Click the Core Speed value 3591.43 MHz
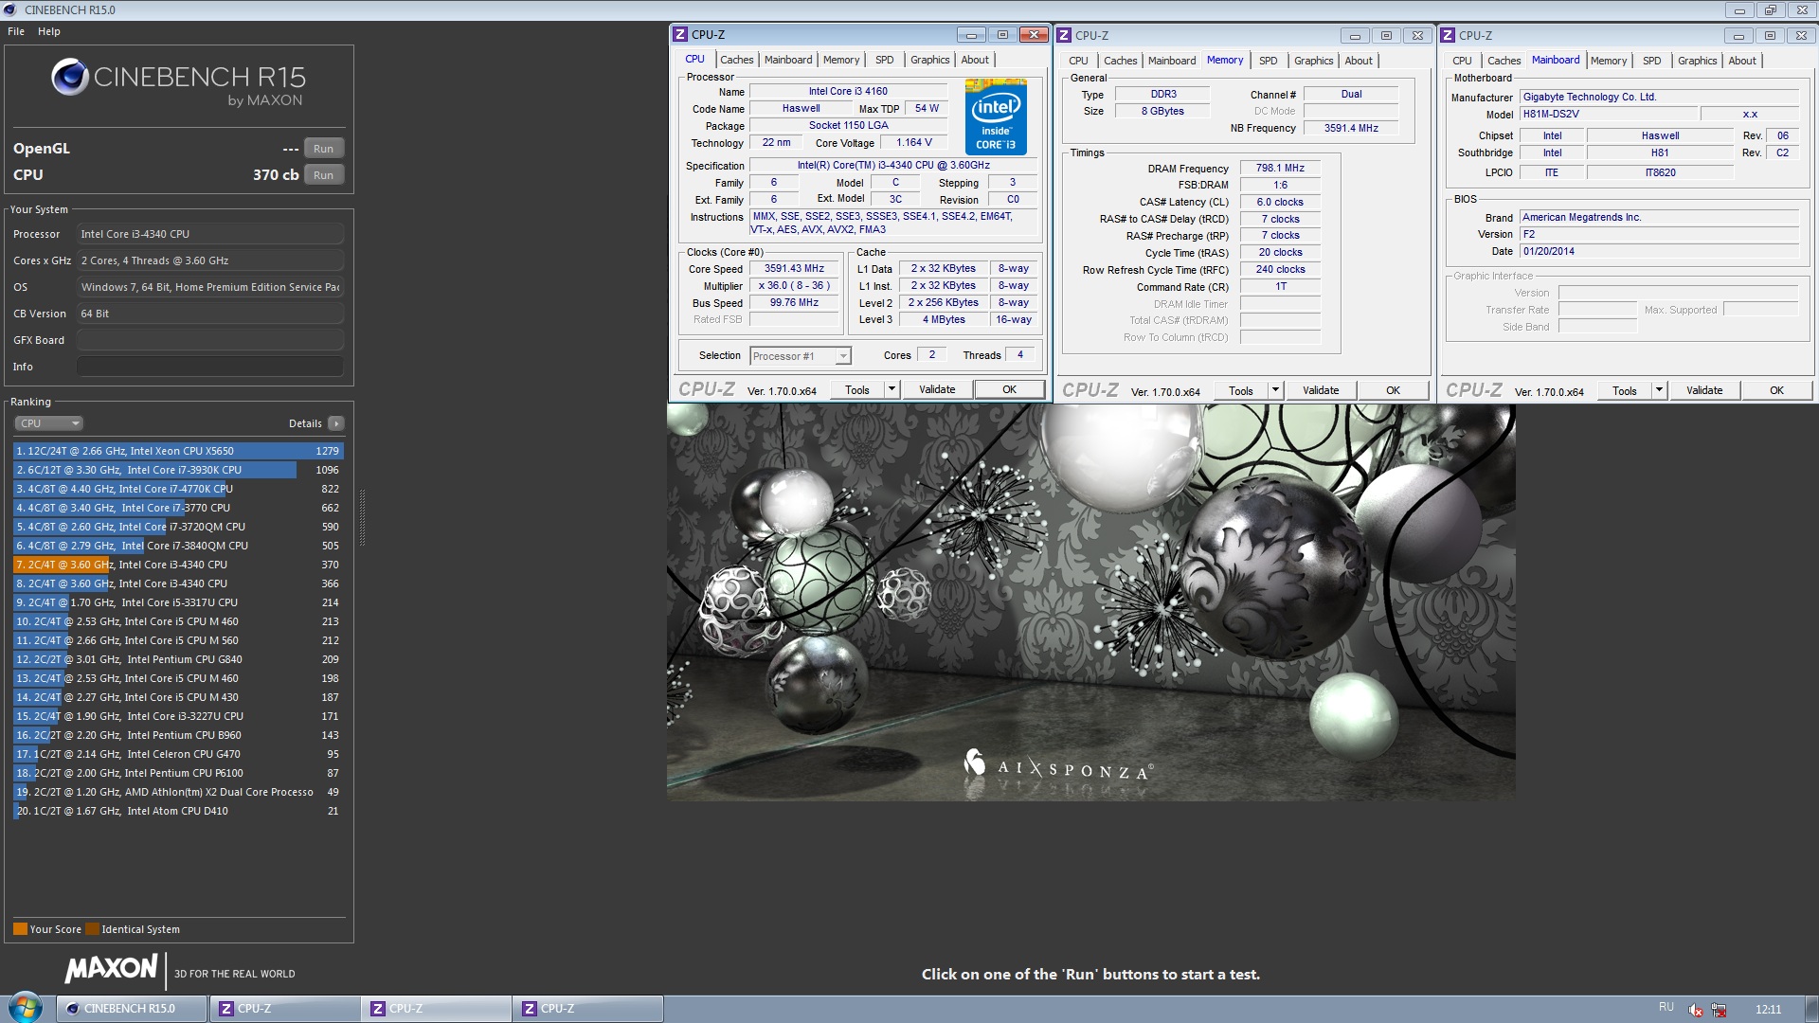Viewport: 1819px width, 1023px height. coord(794,268)
